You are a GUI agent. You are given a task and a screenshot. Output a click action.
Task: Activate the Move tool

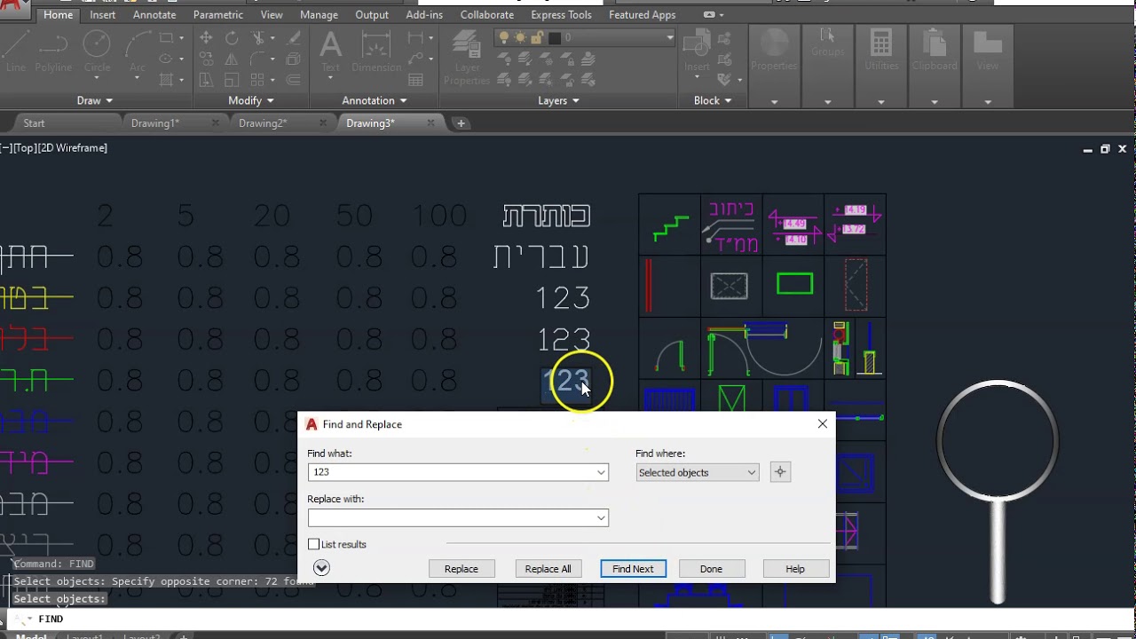pos(206,38)
